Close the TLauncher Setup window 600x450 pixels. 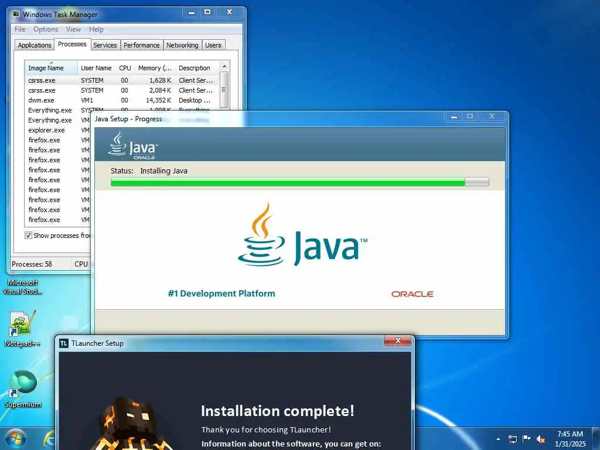click(x=398, y=340)
